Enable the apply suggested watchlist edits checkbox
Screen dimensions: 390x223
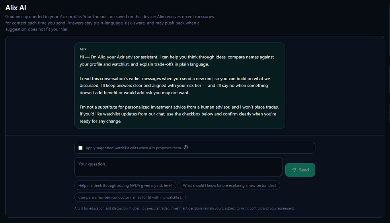(x=80, y=148)
